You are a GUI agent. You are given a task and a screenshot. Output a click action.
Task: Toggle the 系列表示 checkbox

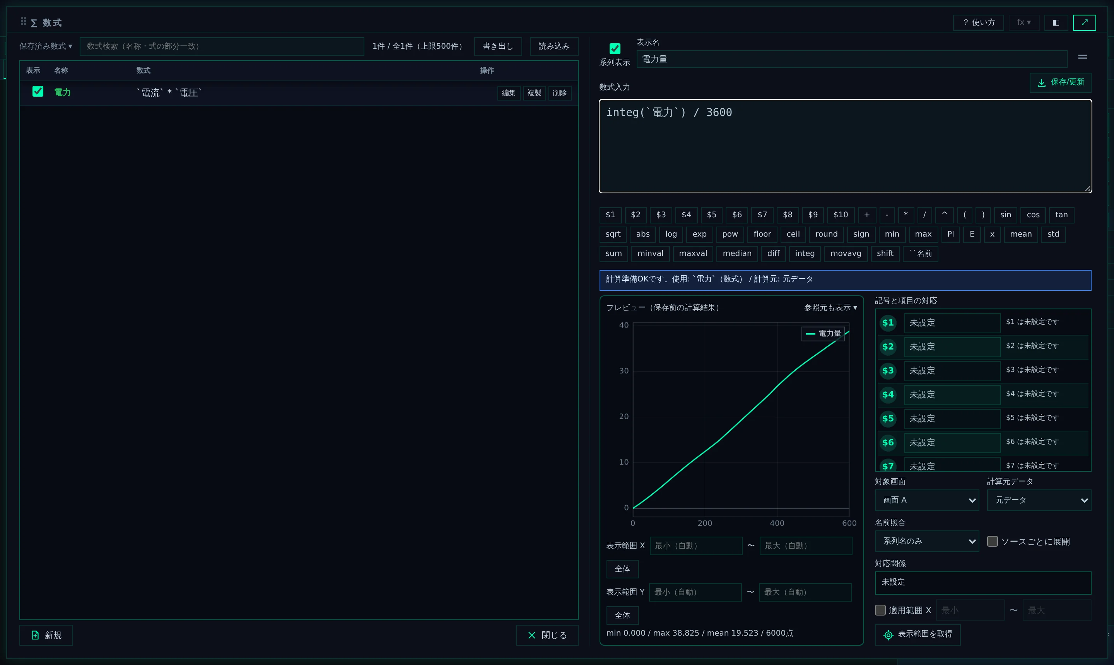click(x=615, y=48)
